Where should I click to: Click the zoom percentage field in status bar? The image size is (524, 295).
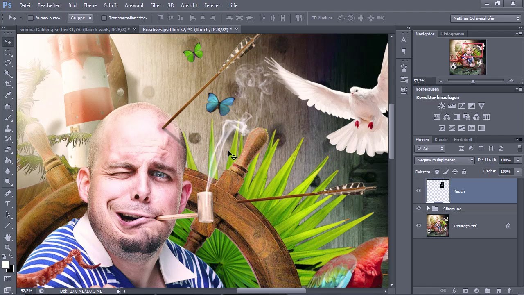click(x=27, y=291)
